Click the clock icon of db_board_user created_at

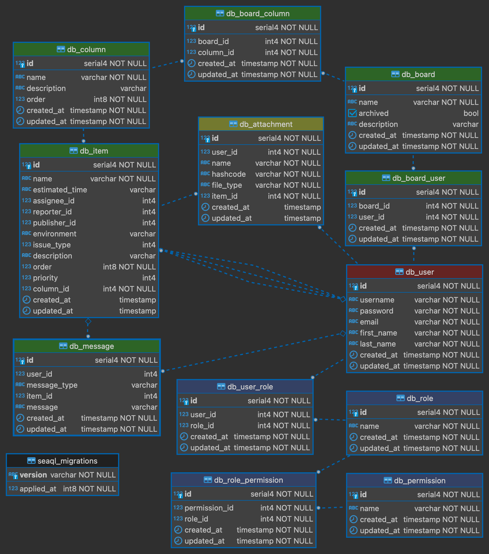pos(352,228)
